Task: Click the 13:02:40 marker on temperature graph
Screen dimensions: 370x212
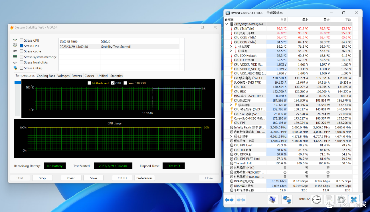Action: pyautogui.click(x=147, y=113)
